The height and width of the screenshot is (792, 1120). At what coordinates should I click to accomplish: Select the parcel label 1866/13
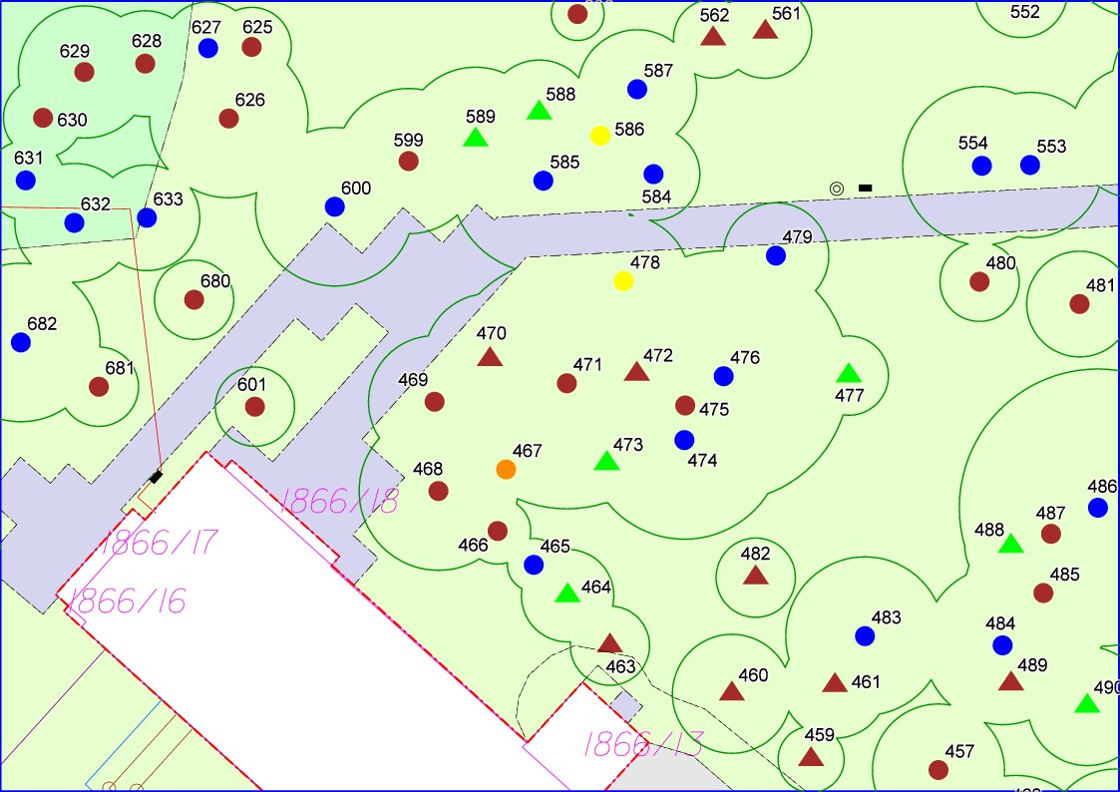642,743
